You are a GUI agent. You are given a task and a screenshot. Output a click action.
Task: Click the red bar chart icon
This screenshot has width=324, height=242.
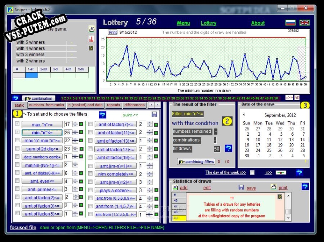coord(91,39)
